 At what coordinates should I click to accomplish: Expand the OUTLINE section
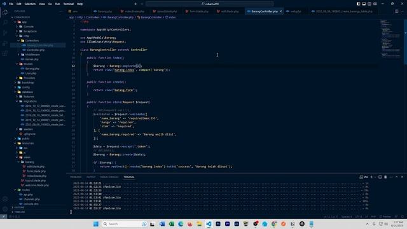click(19, 207)
